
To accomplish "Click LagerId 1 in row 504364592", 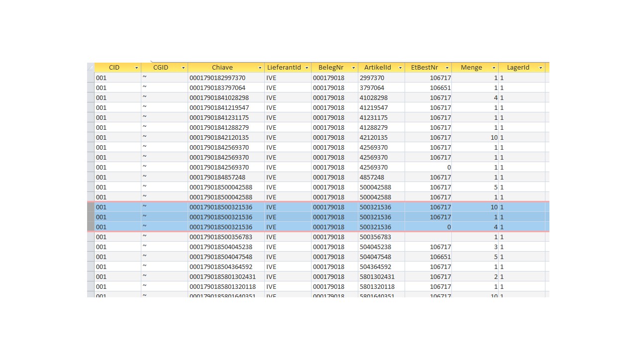I will pyautogui.click(x=522, y=267).
